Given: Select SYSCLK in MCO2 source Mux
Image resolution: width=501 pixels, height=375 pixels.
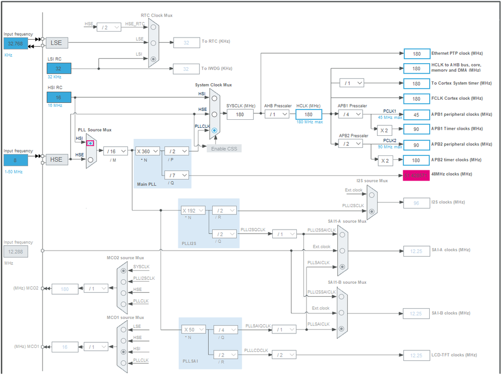Looking at the screenshot, I should (123, 271).
